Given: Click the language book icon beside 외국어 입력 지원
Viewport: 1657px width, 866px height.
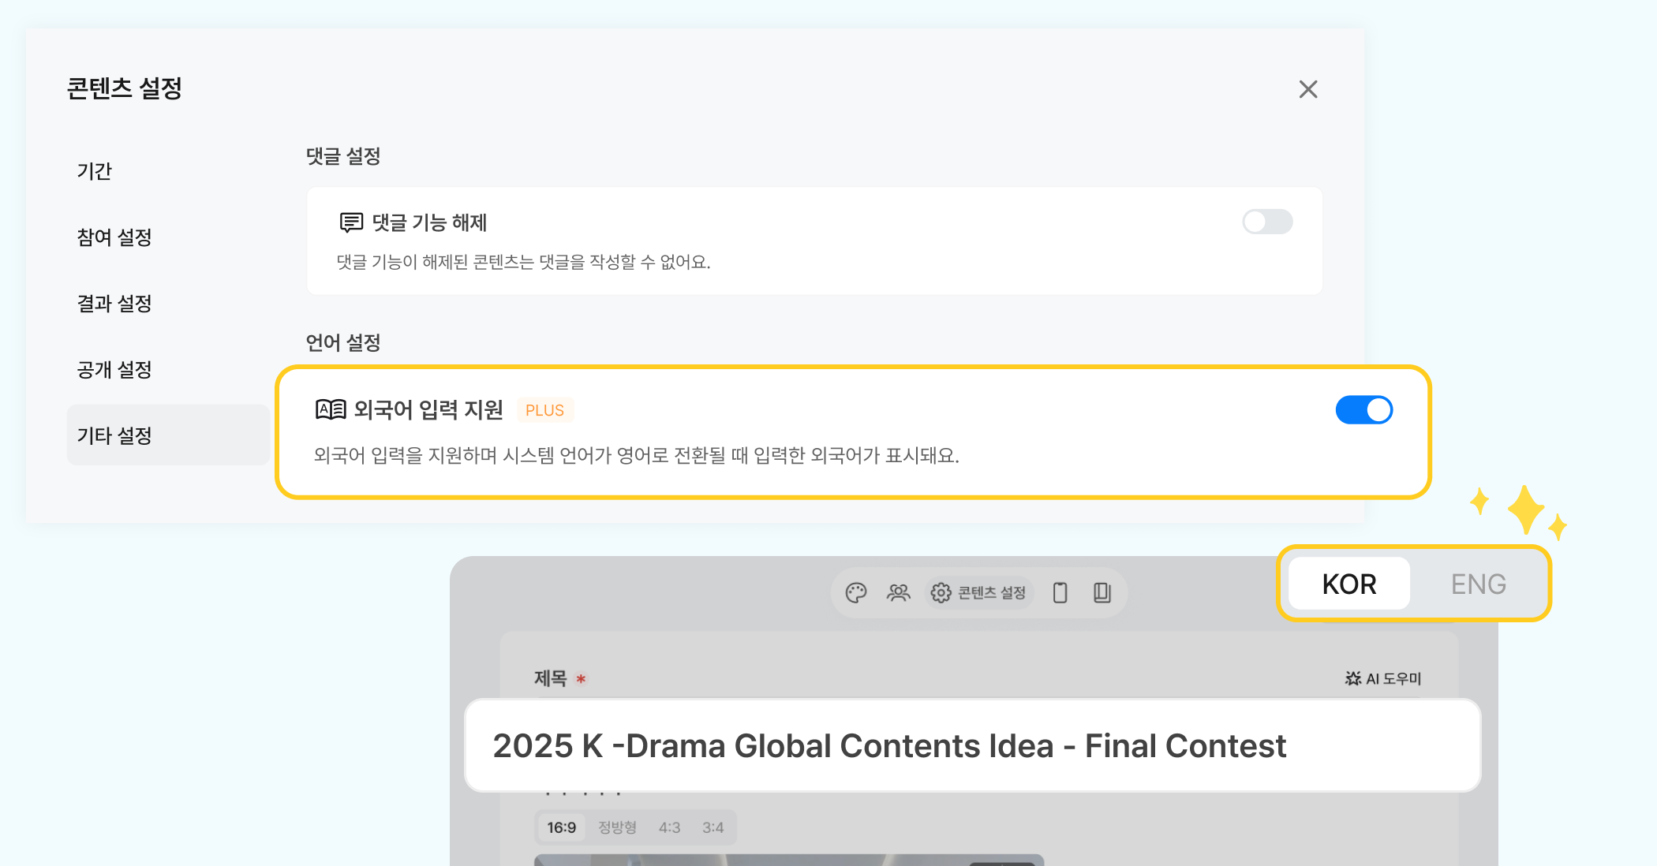Looking at the screenshot, I should pos(331,409).
